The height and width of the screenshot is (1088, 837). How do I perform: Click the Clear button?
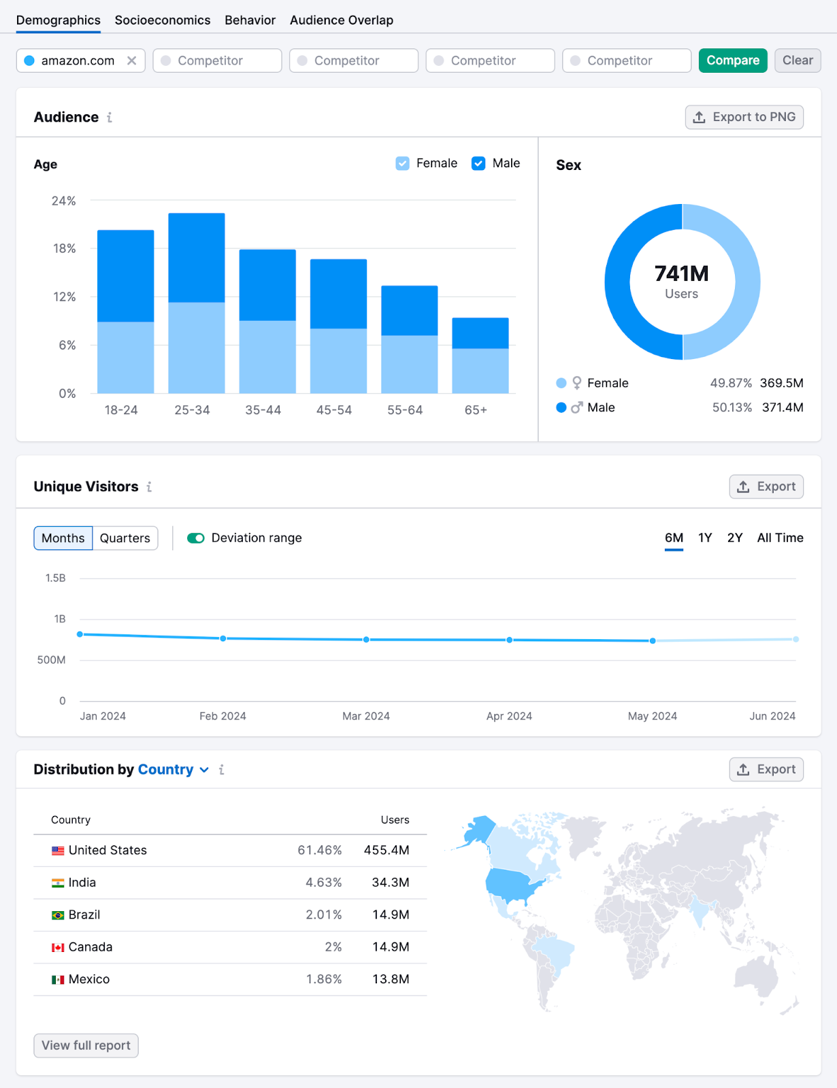(x=798, y=61)
